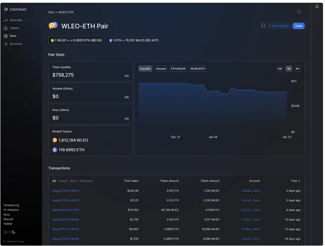The height and width of the screenshot is (246, 325).
Task: Open the search magnifier icon
Action: (x=299, y=11)
